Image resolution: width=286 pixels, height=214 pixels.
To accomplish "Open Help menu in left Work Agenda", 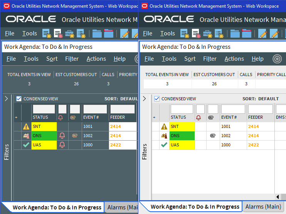I will click(x=119, y=59).
